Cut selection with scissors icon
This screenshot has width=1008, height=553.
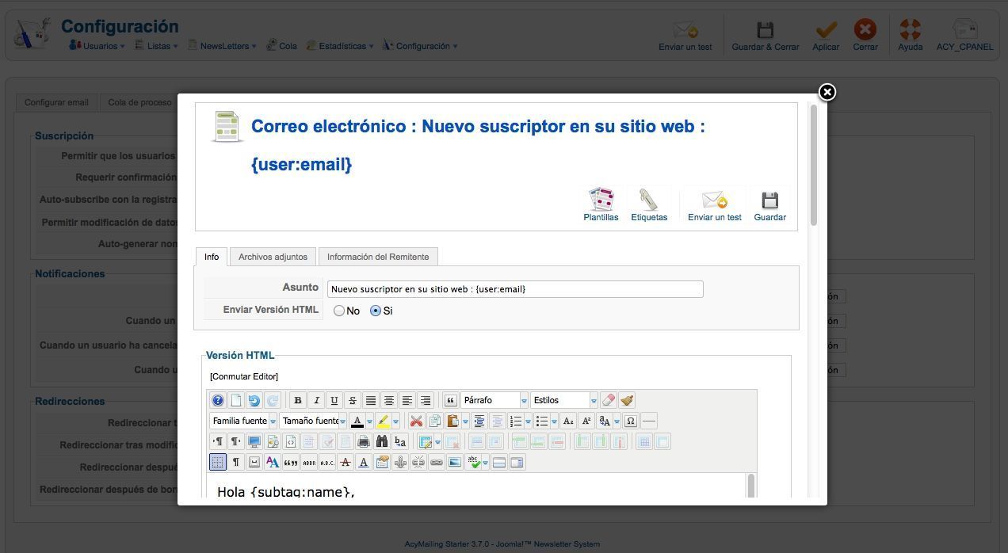pos(416,421)
